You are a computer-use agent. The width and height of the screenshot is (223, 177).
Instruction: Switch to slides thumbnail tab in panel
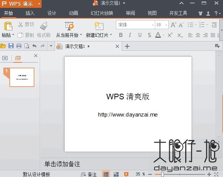coord(18,58)
